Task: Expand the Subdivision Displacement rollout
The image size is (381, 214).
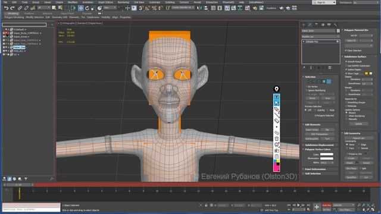Action: click(320, 145)
